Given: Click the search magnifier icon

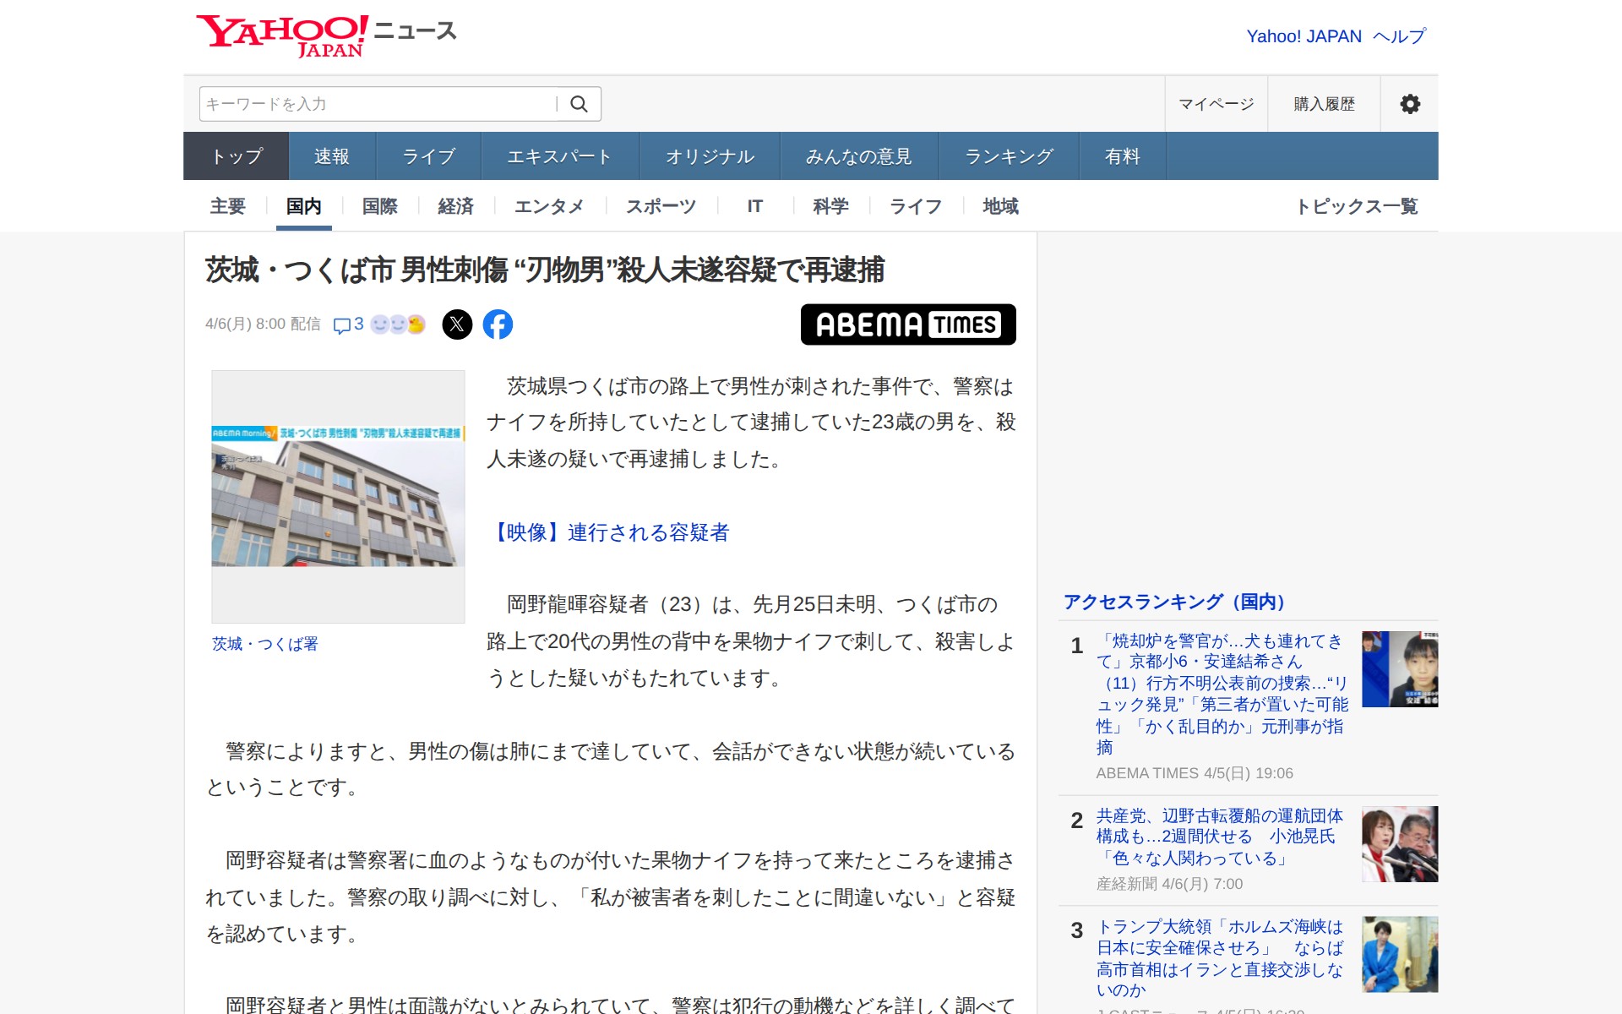Looking at the screenshot, I should point(579,104).
